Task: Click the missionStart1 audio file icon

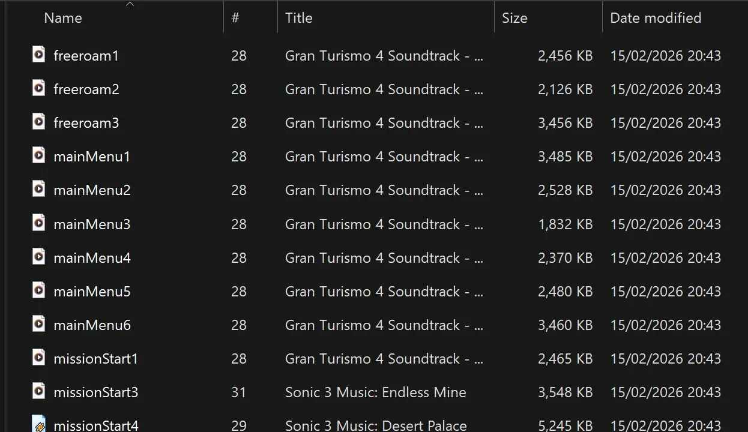Action: [x=39, y=358]
